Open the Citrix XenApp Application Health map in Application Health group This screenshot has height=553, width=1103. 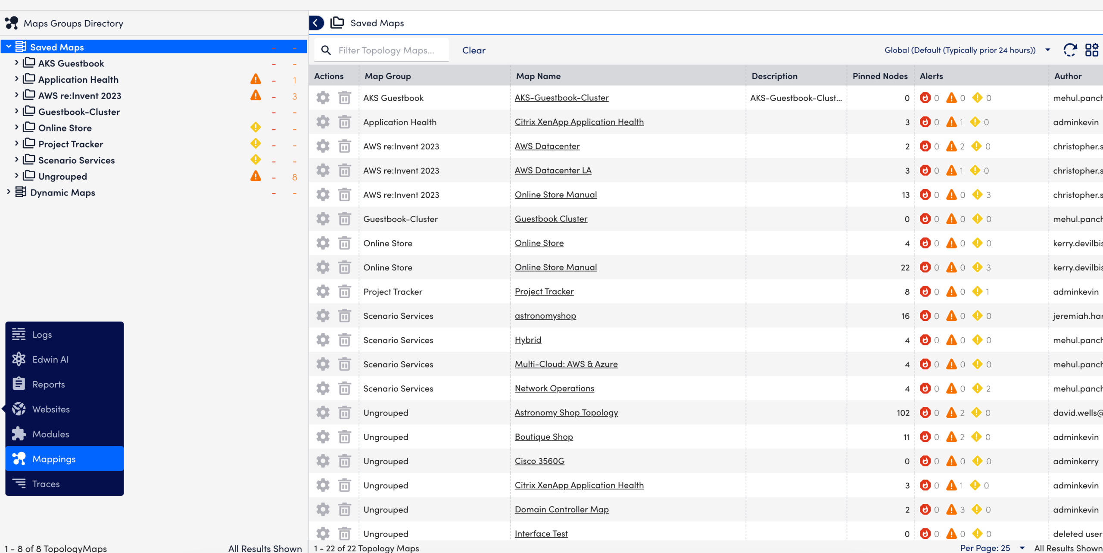click(x=579, y=122)
